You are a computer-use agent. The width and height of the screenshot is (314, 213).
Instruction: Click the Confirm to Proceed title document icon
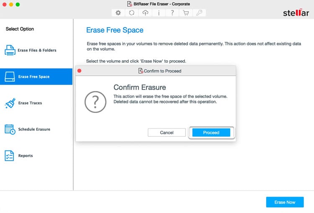[141, 71]
